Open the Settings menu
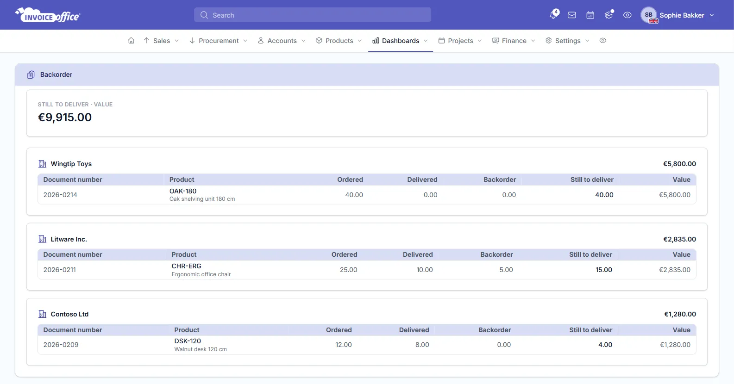734x384 pixels. click(x=567, y=41)
